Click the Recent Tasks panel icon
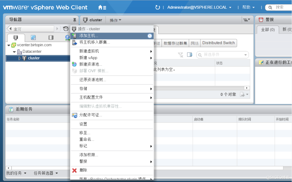Screen dimensions: 292x182 click(x=11, y=109)
